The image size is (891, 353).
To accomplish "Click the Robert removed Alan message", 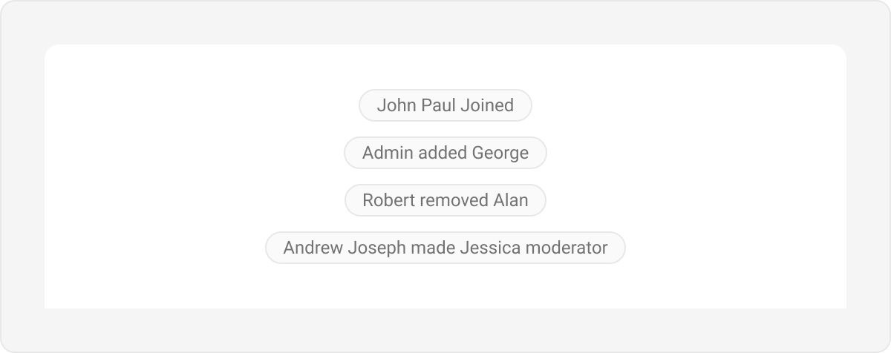I will [x=446, y=200].
